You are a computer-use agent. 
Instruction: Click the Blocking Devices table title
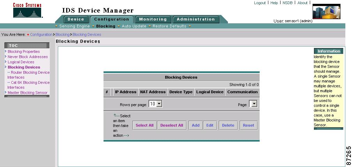(x=181, y=77)
